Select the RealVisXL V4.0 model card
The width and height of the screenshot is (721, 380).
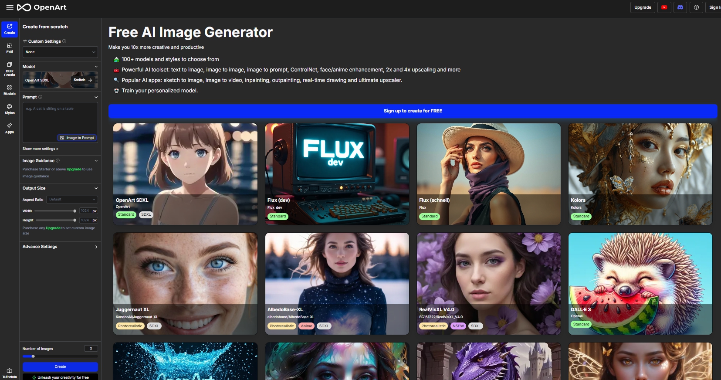pyautogui.click(x=488, y=284)
